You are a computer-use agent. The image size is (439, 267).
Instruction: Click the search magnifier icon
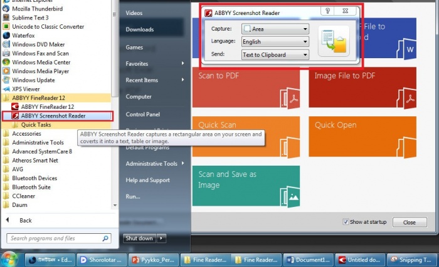pyautogui.click(x=105, y=238)
